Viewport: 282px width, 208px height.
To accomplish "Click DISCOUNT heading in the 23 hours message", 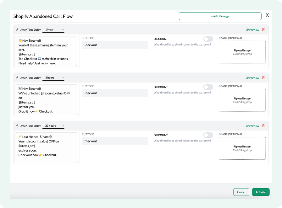I will point(161,135).
